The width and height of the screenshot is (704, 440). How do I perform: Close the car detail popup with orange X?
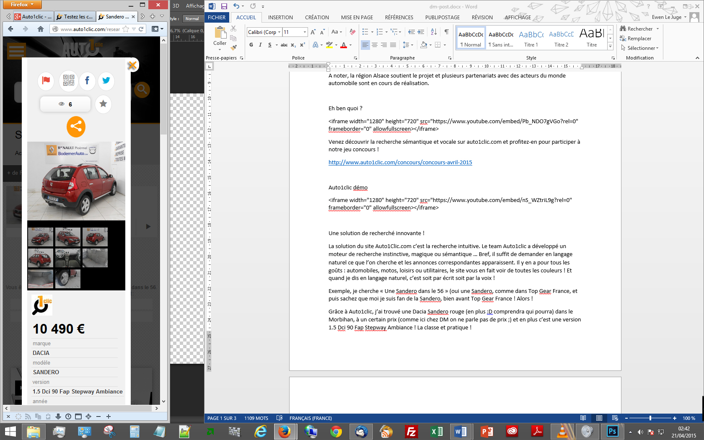tap(132, 65)
